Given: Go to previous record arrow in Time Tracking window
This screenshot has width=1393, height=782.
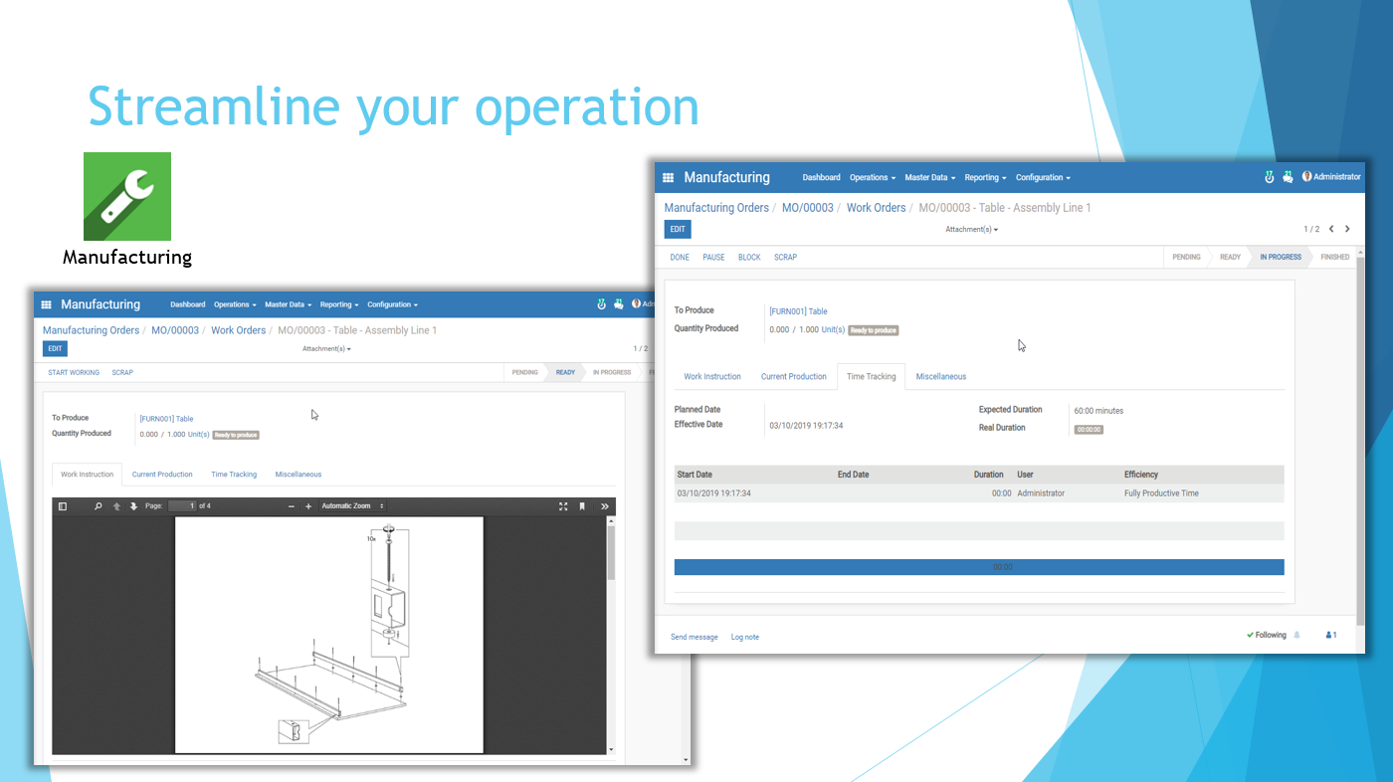Looking at the screenshot, I should point(1331,229).
